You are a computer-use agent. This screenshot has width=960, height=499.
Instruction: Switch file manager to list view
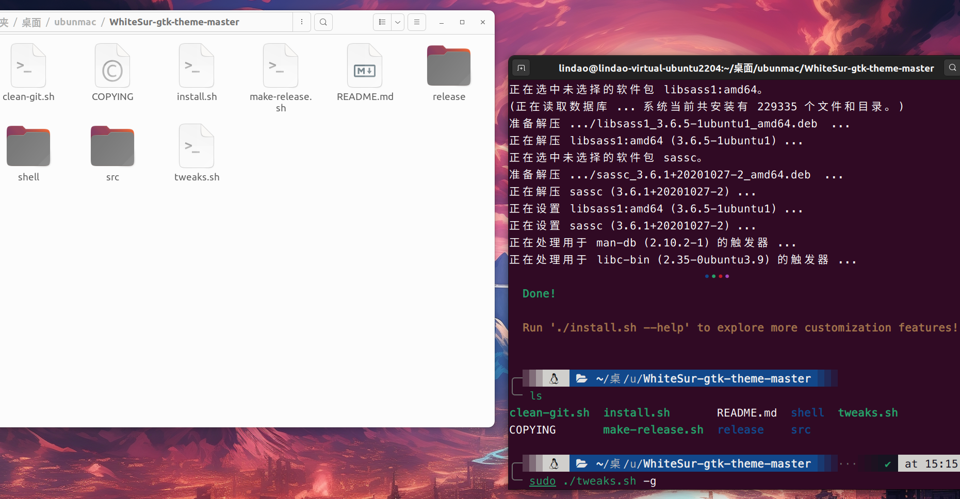pos(382,22)
